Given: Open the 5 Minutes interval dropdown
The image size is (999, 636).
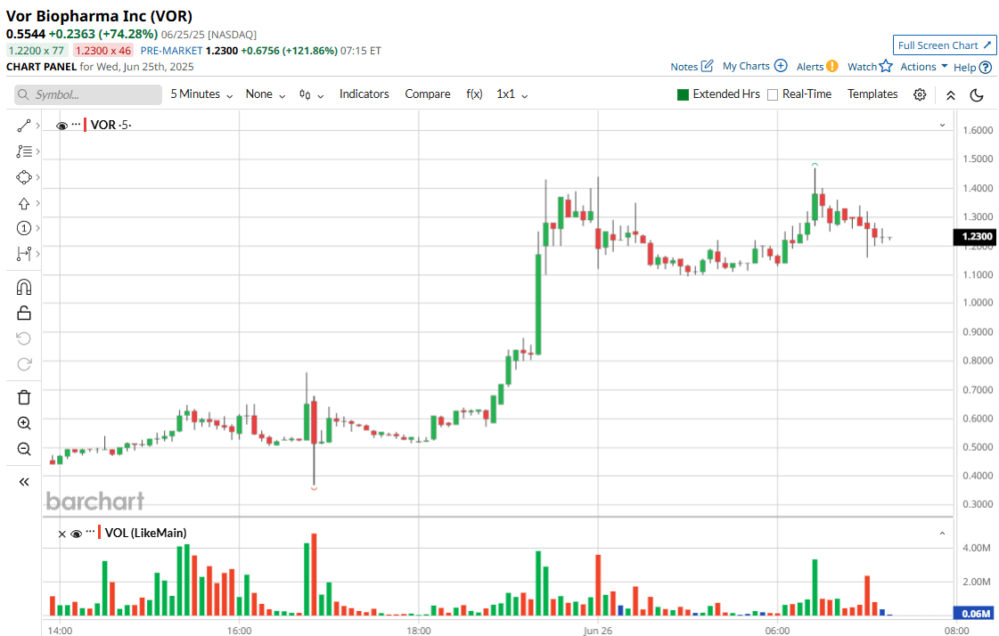Looking at the screenshot, I should tap(201, 94).
